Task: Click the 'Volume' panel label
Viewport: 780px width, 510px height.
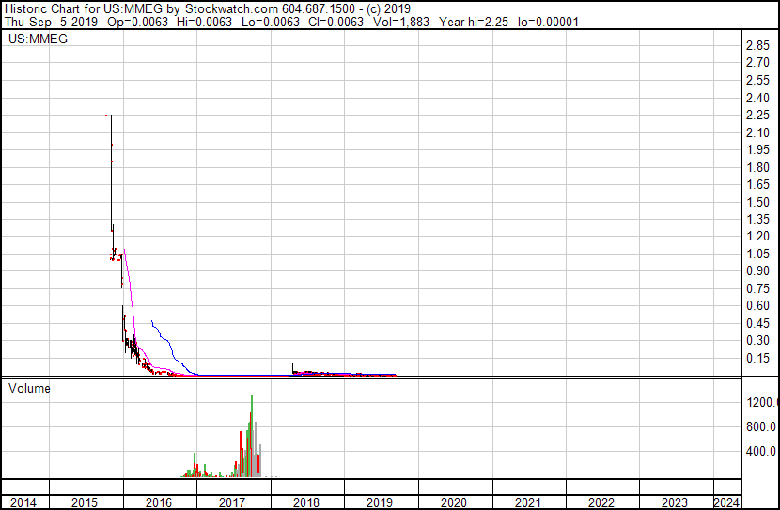Action: point(29,388)
